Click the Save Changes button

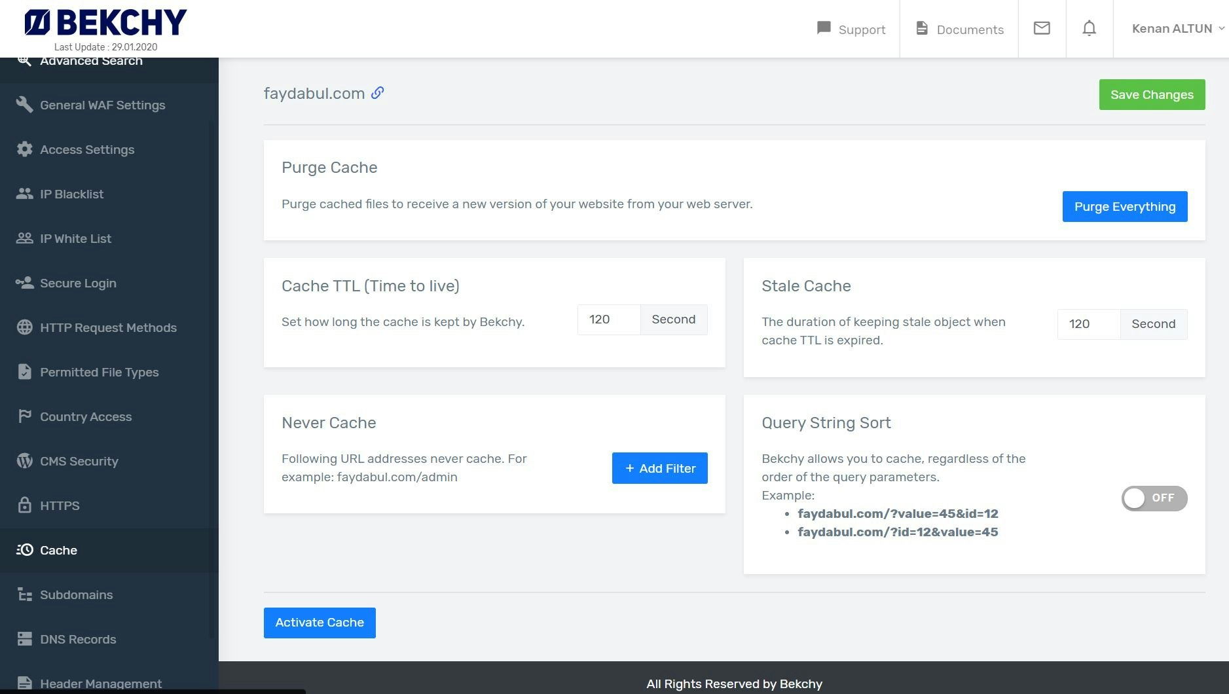[1152, 95]
